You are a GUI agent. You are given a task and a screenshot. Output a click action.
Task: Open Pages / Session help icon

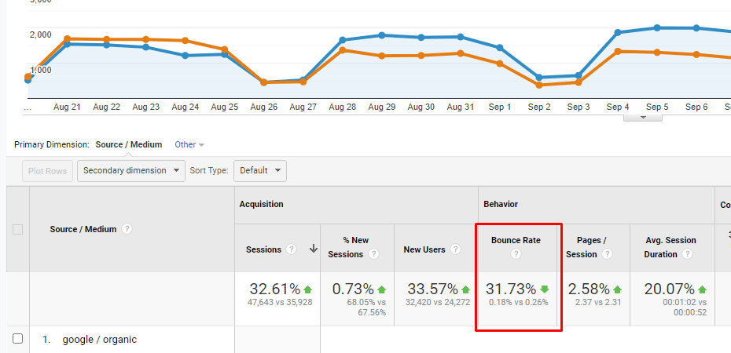point(607,254)
